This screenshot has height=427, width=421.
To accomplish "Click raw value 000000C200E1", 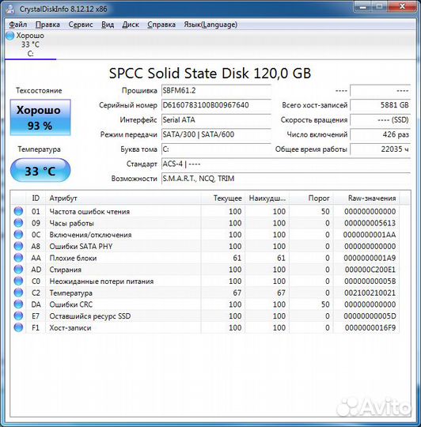I will 370,270.
